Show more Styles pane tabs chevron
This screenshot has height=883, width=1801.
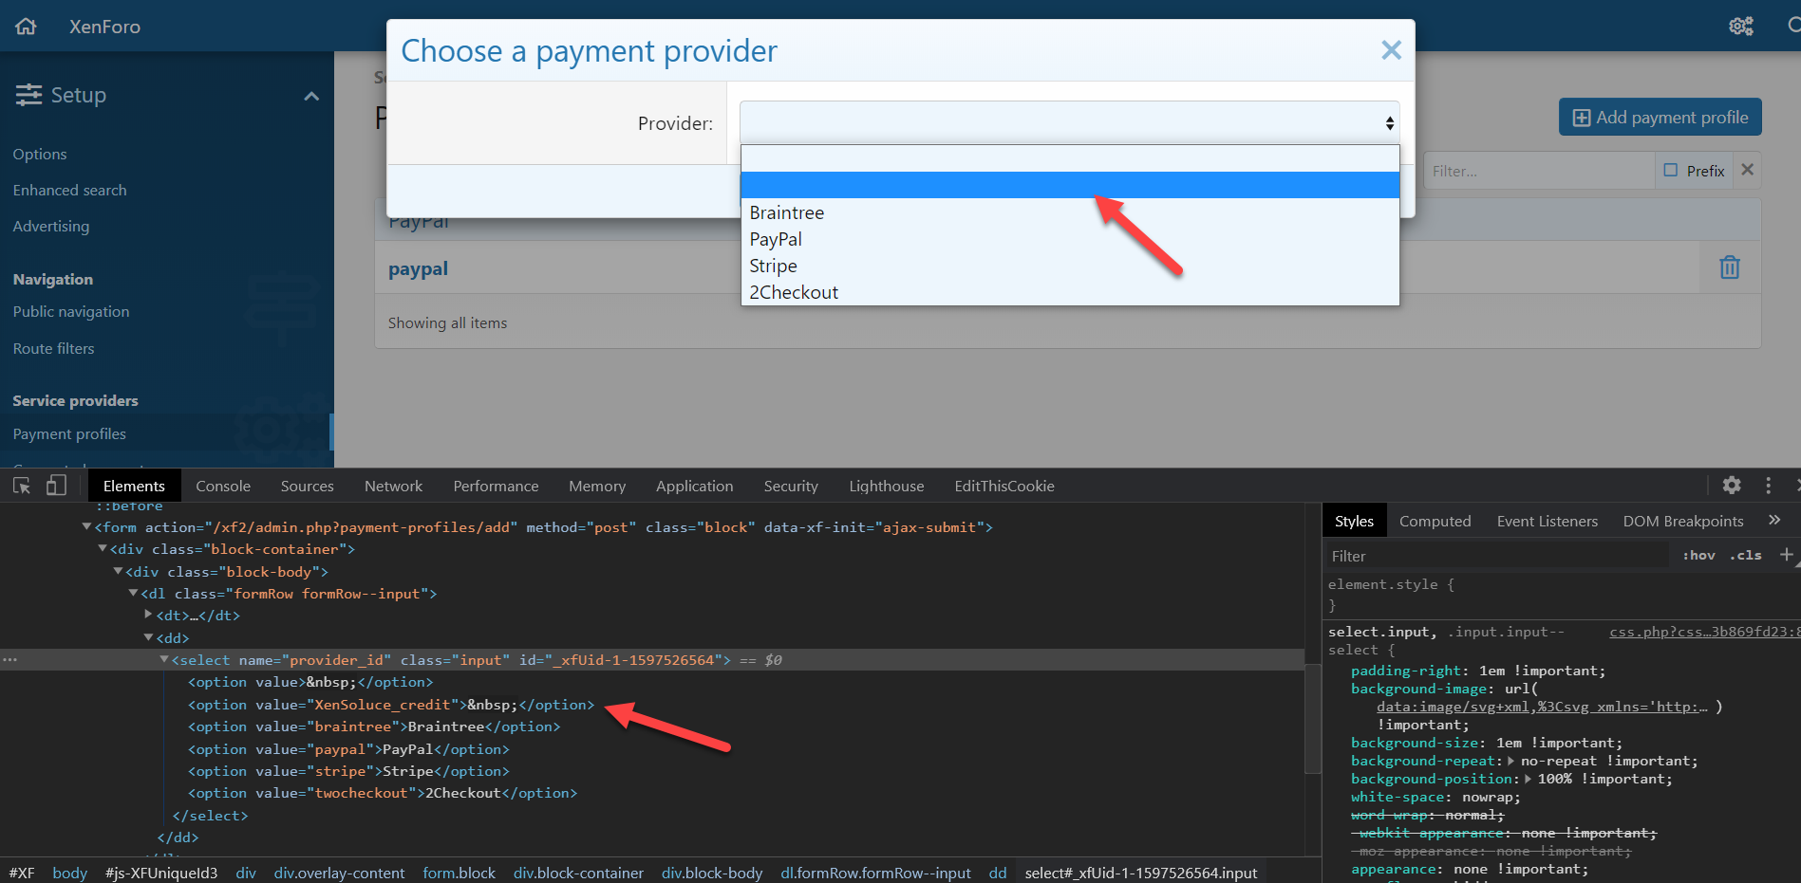click(x=1774, y=520)
